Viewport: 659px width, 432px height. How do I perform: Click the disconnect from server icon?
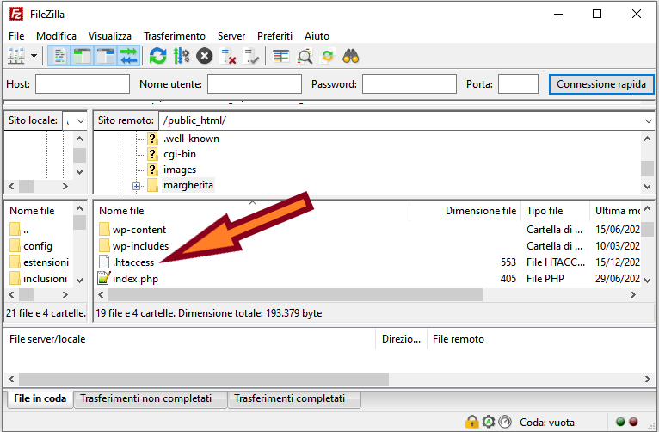click(x=228, y=56)
